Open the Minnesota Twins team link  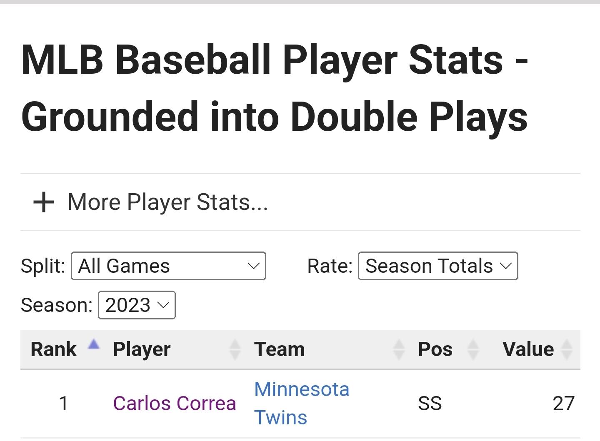click(302, 403)
